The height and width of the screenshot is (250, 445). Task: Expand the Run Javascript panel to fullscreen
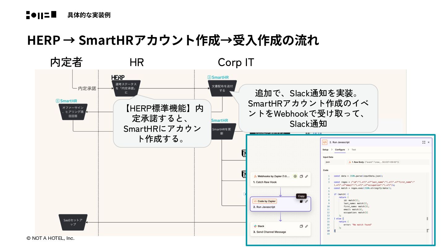coord(424,142)
